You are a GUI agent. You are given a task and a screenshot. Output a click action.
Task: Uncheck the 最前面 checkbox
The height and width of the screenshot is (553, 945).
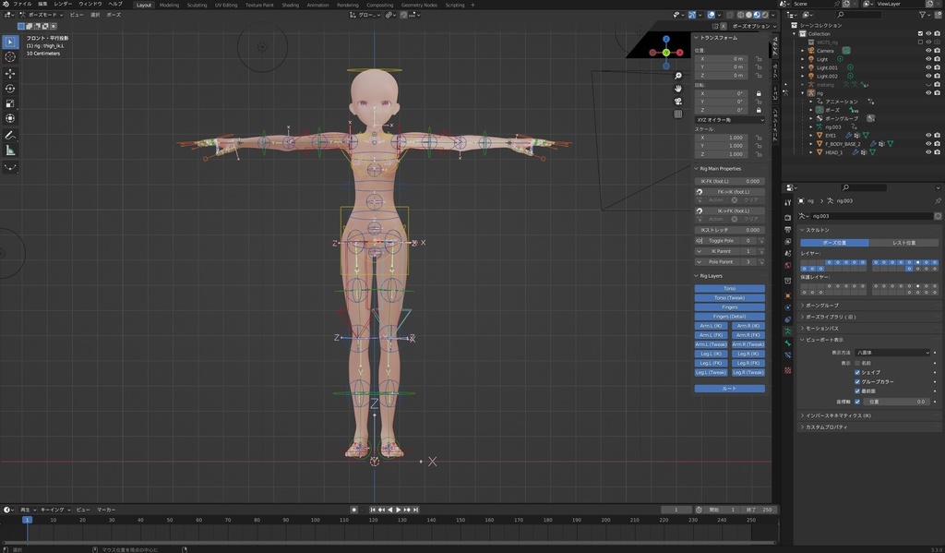[857, 391]
